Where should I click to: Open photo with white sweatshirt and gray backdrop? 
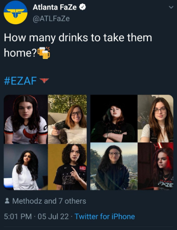tap(26, 167)
